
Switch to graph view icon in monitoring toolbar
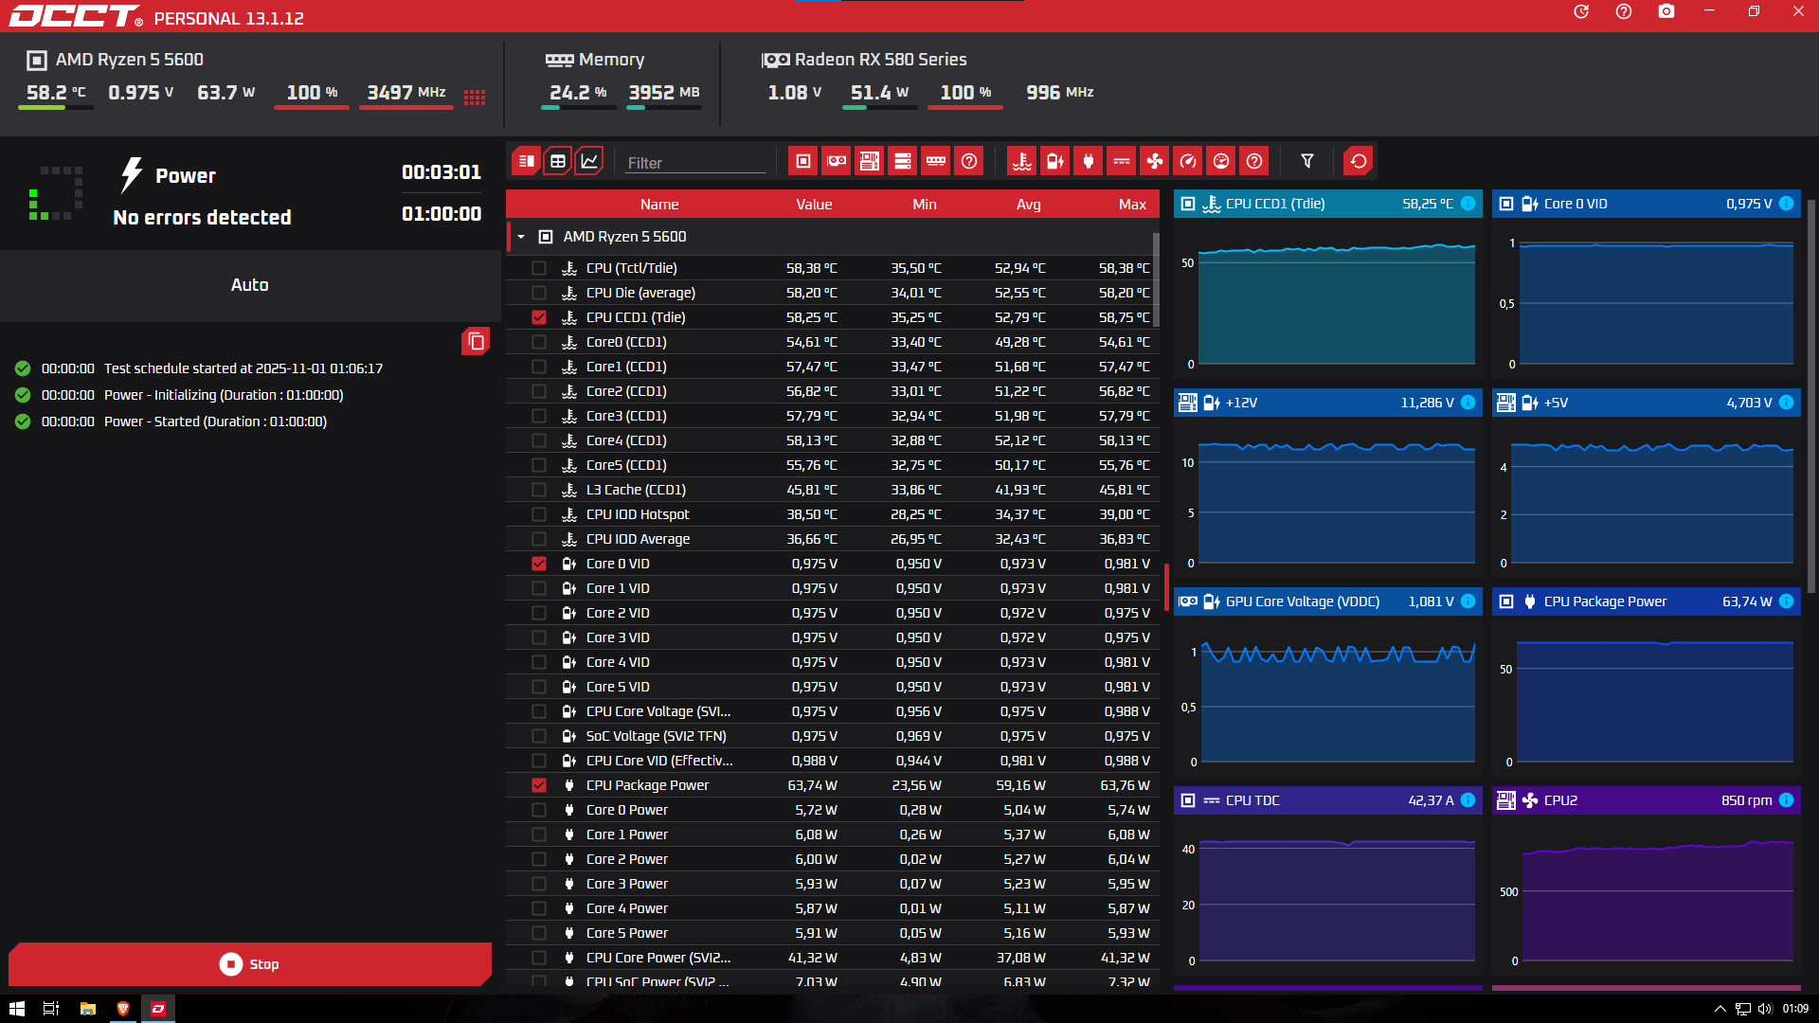[589, 161]
